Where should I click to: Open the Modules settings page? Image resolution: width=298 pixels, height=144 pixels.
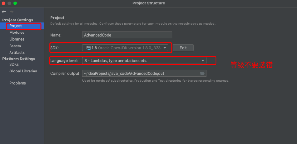17,33
